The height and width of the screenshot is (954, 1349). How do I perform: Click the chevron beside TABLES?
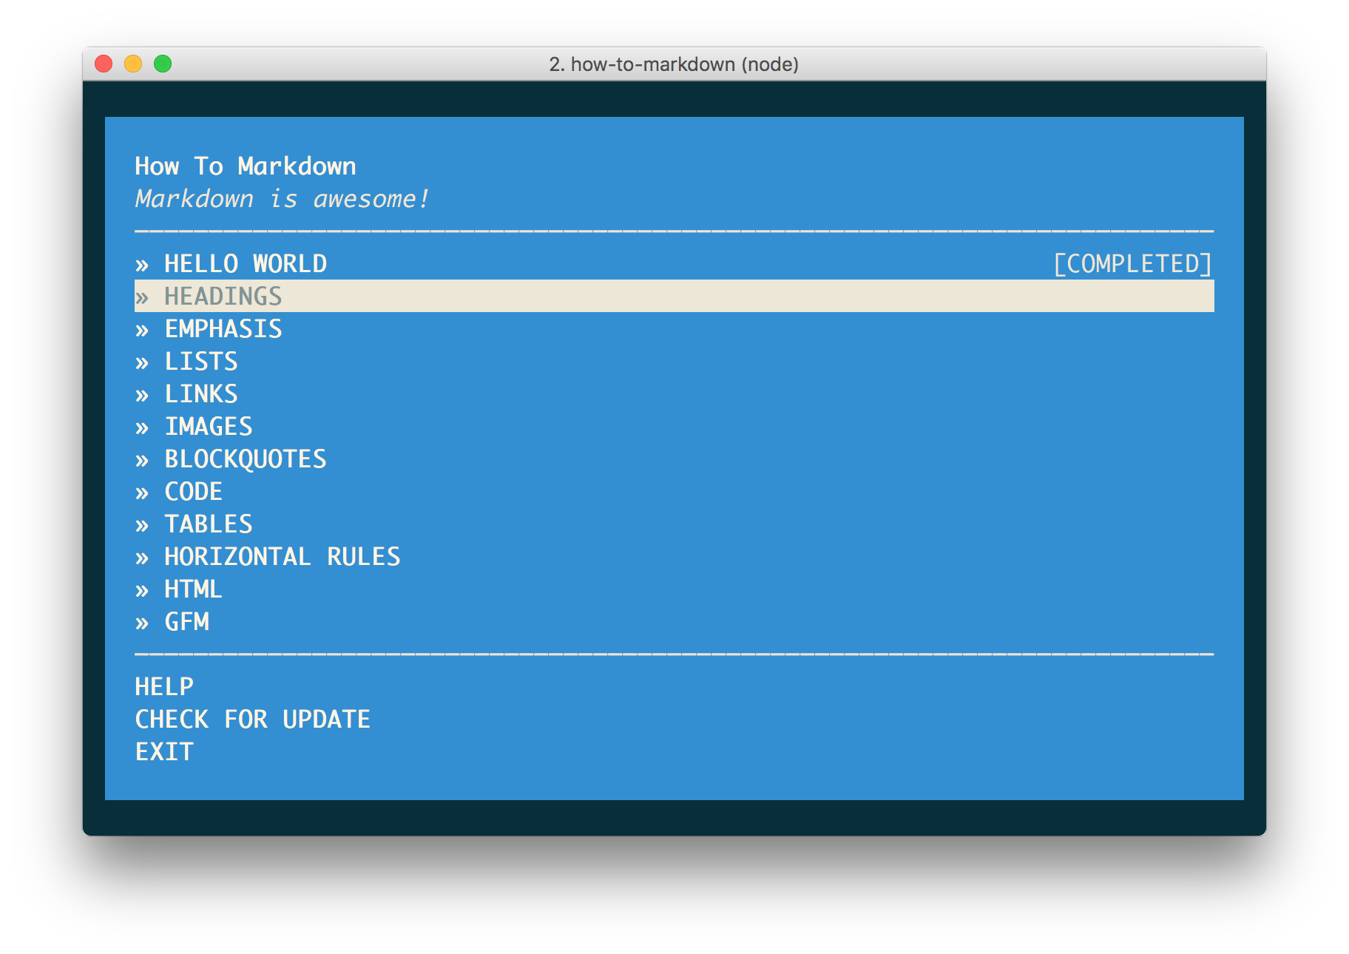coord(143,524)
